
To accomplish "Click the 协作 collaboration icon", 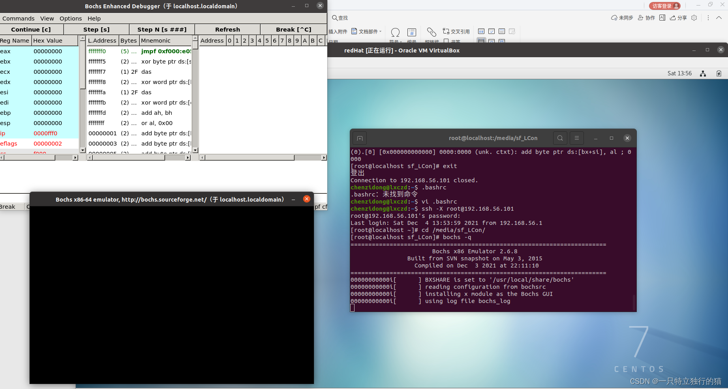I will pyautogui.click(x=641, y=18).
